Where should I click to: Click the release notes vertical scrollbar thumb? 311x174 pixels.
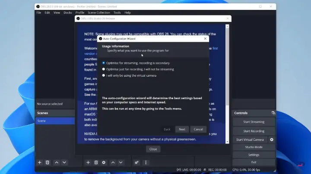click(x=227, y=67)
